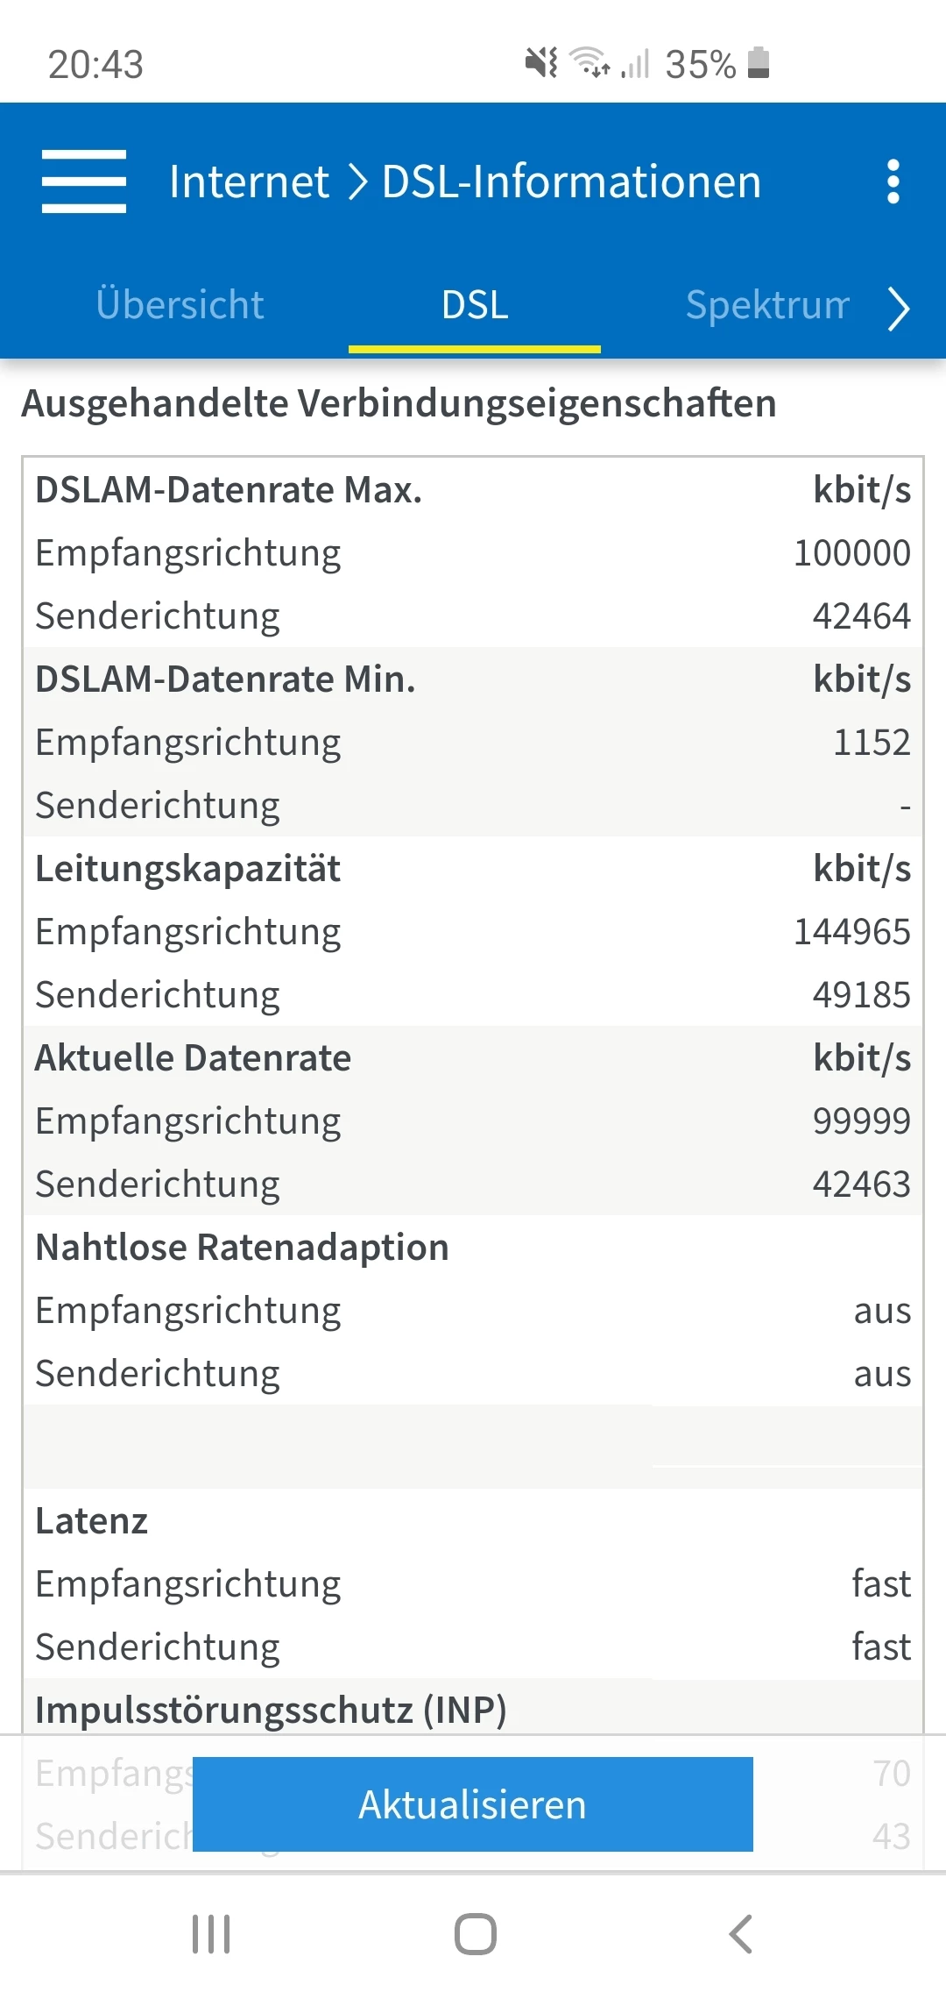Tap the DSL-Informationen header title
The image size is (946, 1999).
pos(571,181)
